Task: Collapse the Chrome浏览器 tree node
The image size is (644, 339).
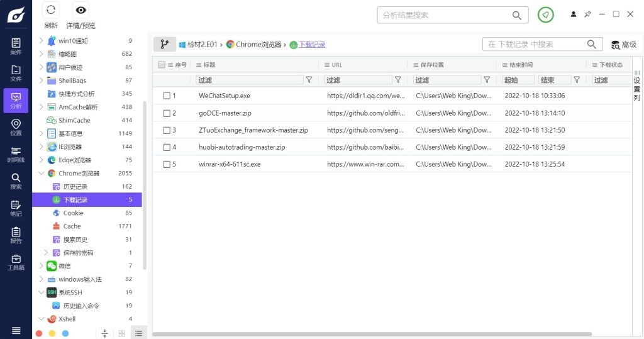Action: [42, 174]
